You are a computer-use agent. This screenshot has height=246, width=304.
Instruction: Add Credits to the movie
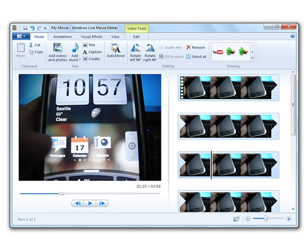(91, 59)
